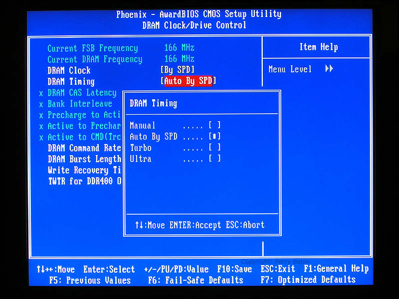399x299 pixels.
Task: Select the DRAM Clock setting row
Action: [69, 70]
